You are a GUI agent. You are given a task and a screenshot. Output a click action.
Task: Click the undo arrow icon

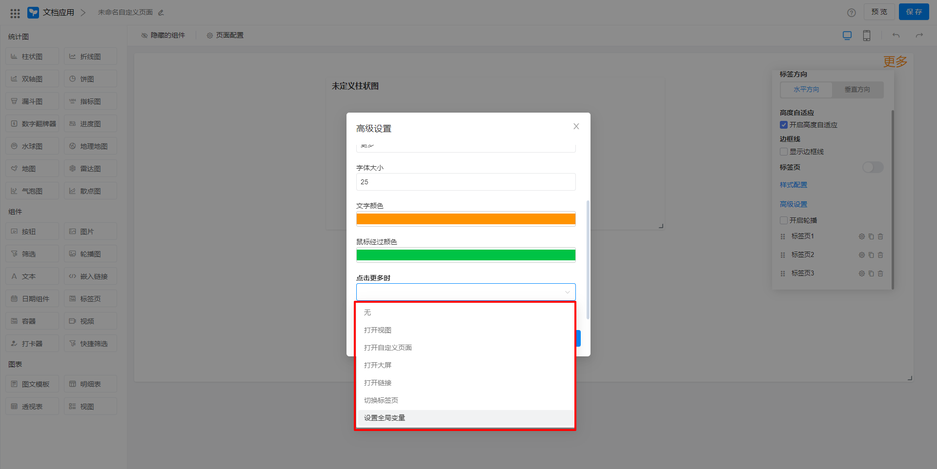(x=896, y=36)
